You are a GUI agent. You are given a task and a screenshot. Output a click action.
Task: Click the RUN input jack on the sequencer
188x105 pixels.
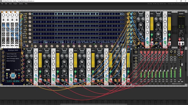21,20
